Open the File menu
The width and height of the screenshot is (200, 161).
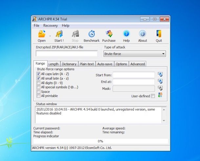(36, 25)
